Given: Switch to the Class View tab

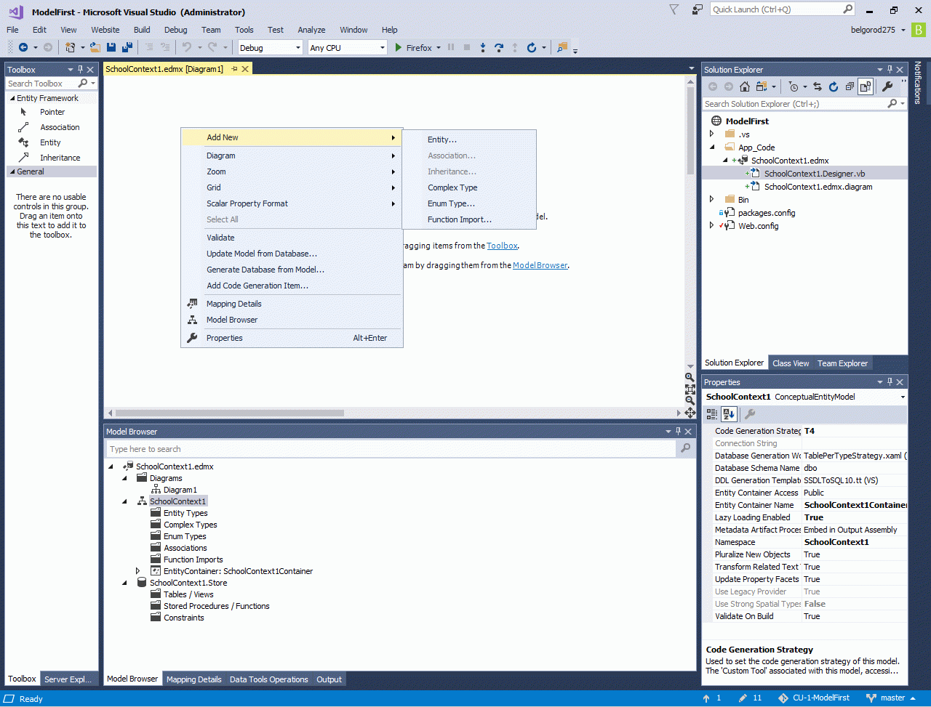Looking at the screenshot, I should click(791, 363).
